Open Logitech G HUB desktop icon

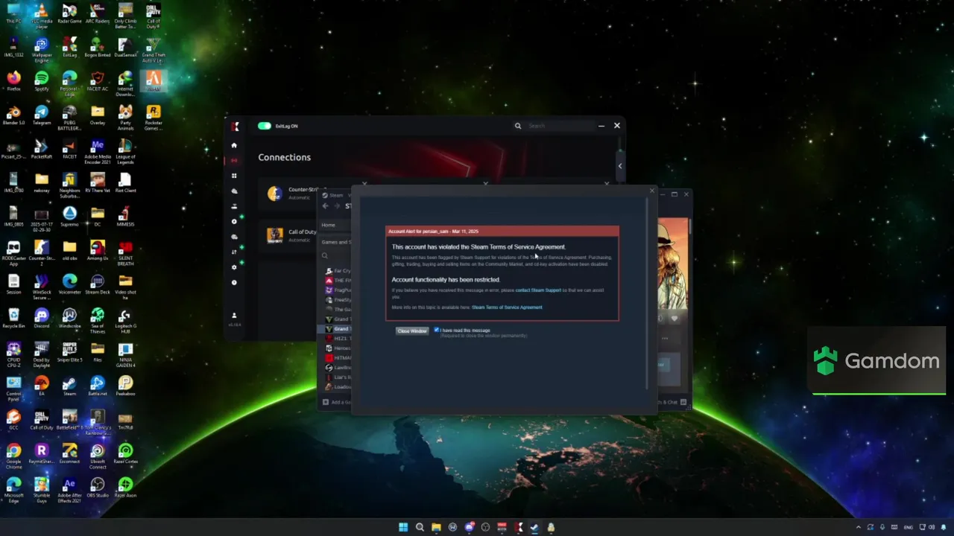(125, 320)
